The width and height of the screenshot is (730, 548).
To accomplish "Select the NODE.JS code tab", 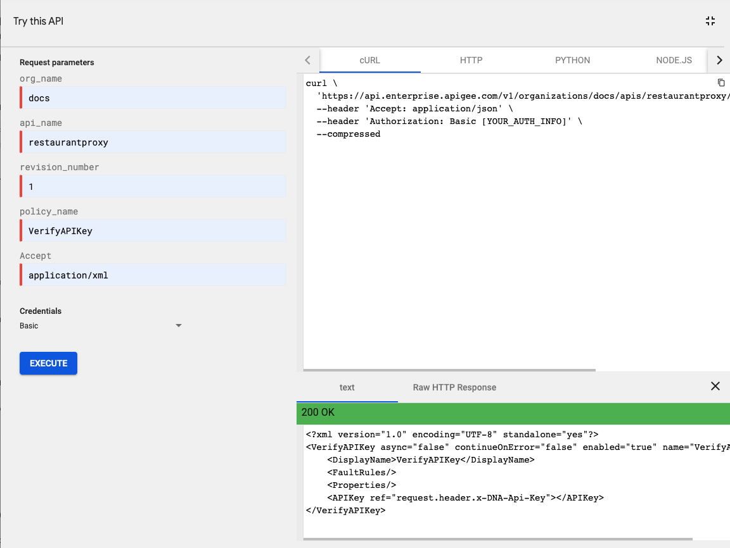I will (674, 61).
